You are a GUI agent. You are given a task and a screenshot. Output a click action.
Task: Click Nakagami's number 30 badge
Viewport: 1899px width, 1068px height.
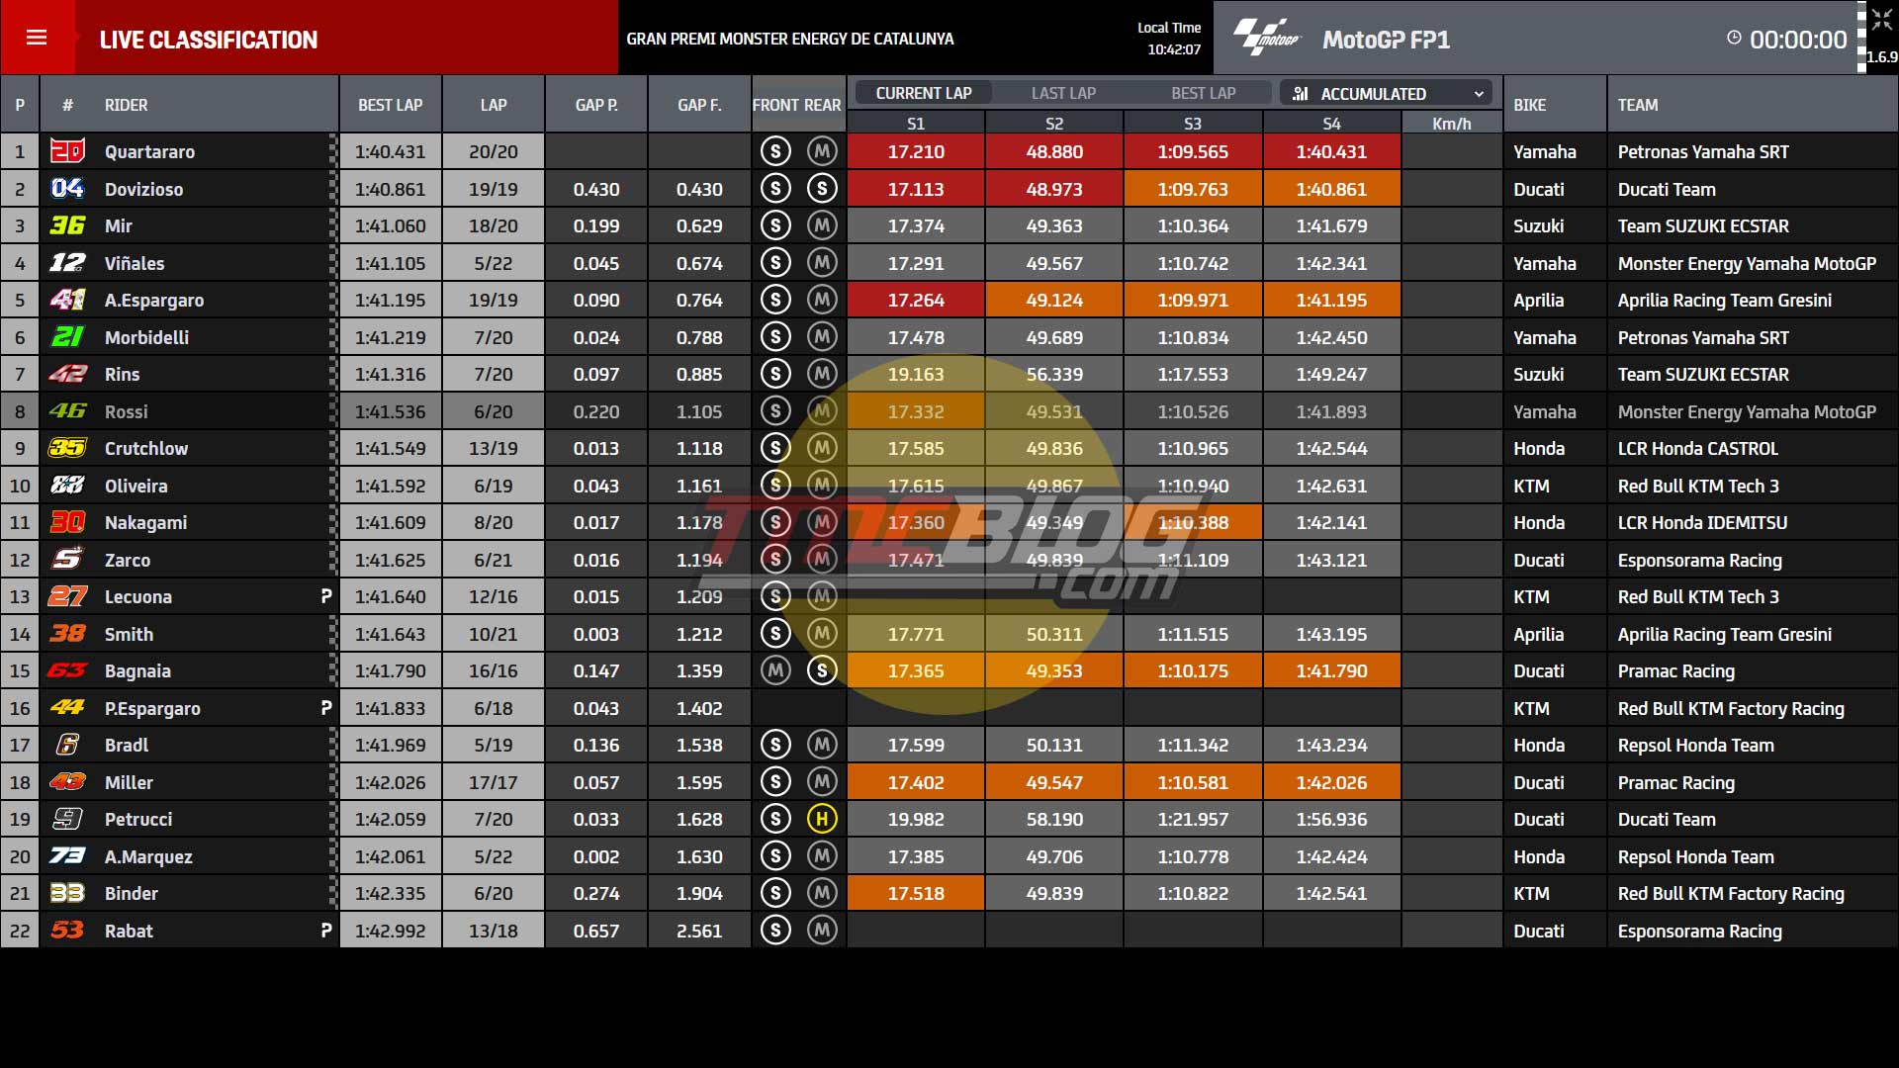click(x=67, y=522)
